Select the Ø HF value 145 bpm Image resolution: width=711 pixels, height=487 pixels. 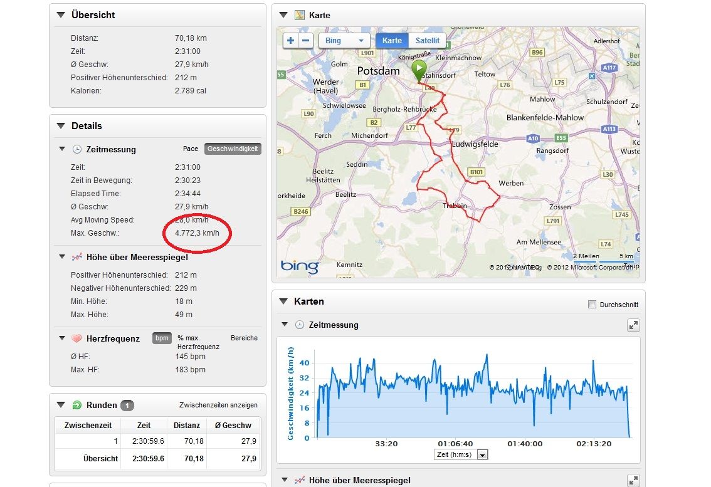(190, 357)
